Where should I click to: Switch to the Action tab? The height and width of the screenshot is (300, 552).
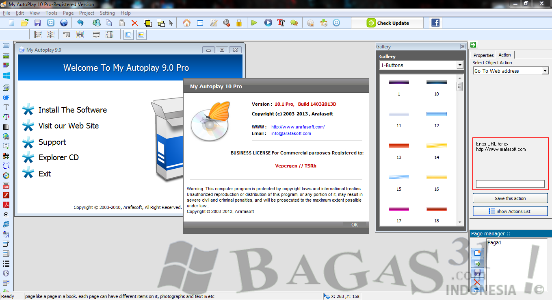[504, 55]
